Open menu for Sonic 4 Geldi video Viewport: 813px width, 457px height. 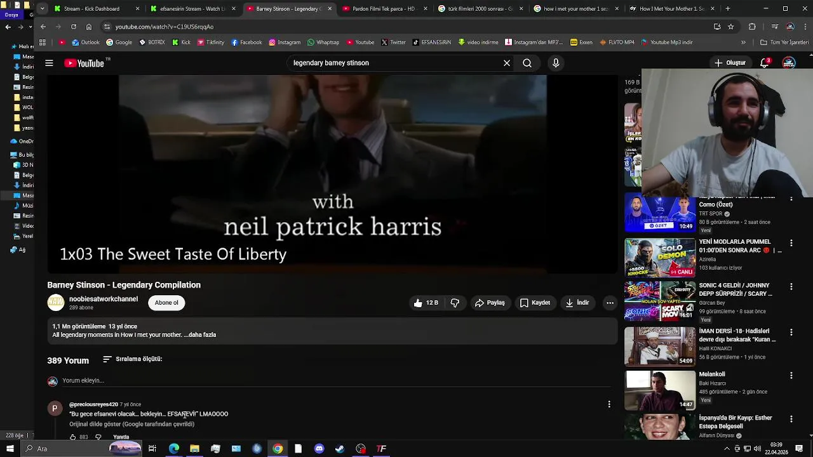791,287
